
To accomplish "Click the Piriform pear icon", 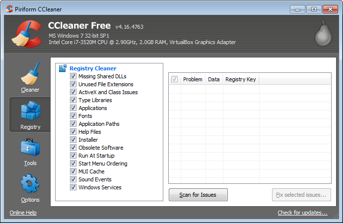I will pos(322,35).
